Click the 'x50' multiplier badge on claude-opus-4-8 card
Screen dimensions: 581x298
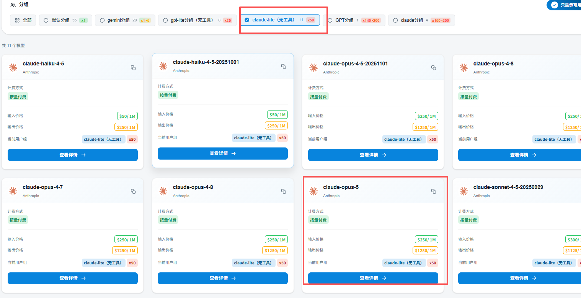click(282, 263)
